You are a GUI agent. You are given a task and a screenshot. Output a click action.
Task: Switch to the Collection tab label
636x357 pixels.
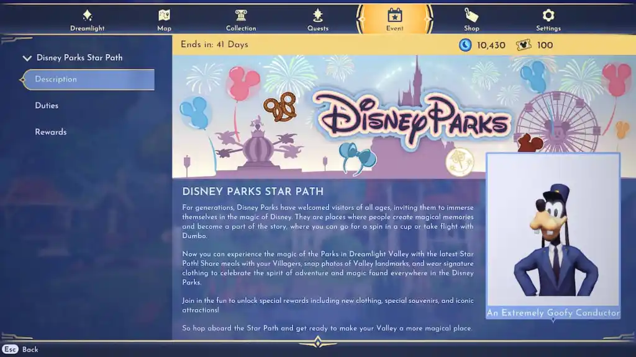(x=241, y=29)
